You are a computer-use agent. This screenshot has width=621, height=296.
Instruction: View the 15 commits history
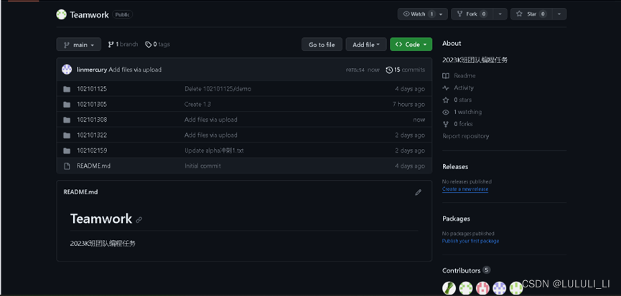[405, 70]
